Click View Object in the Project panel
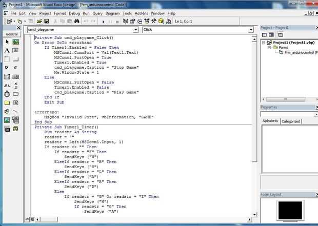Screen dimensions: 318x226 [x=271, y=35]
